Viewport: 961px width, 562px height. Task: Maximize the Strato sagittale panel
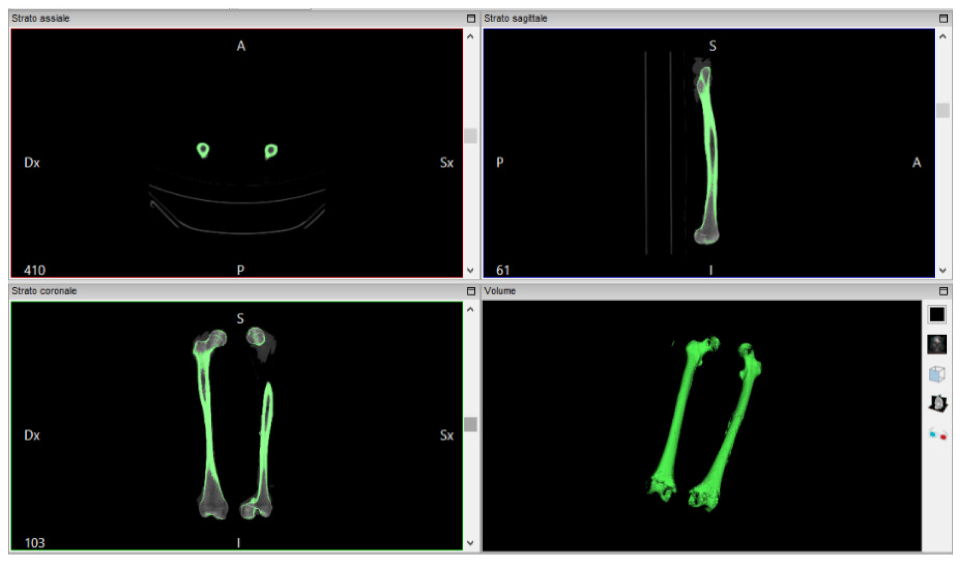click(943, 18)
